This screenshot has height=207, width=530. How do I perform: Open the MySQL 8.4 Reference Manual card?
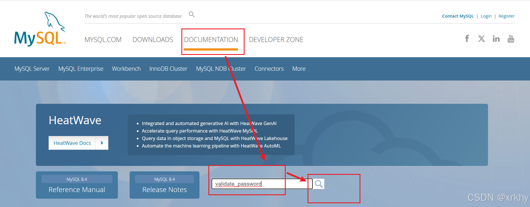tap(77, 185)
